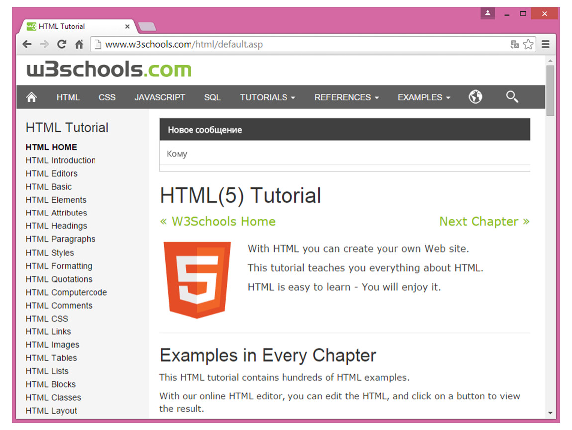The height and width of the screenshot is (430, 572).
Task: Click the scrollbar down arrow
Action: point(550,413)
